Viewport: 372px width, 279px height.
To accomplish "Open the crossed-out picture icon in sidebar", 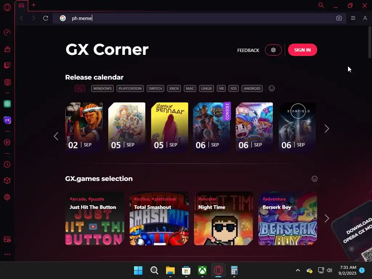I will tap(7, 239).
